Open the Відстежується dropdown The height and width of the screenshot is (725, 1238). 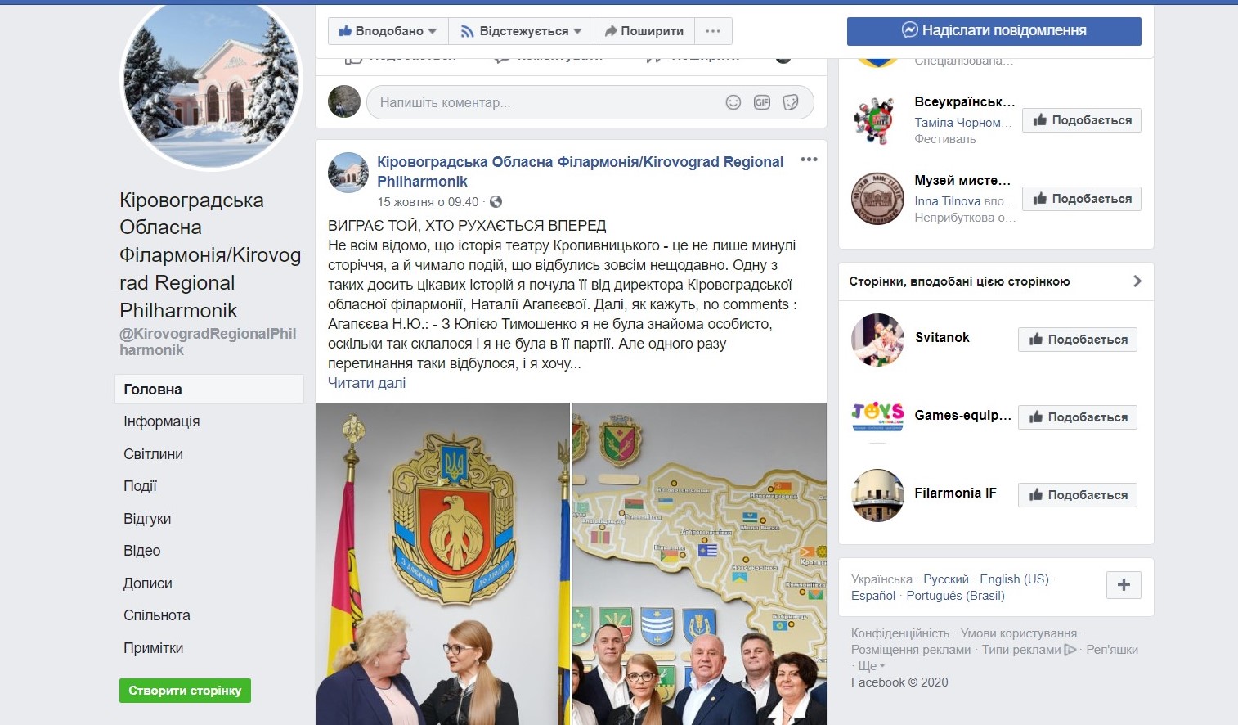point(521,31)
